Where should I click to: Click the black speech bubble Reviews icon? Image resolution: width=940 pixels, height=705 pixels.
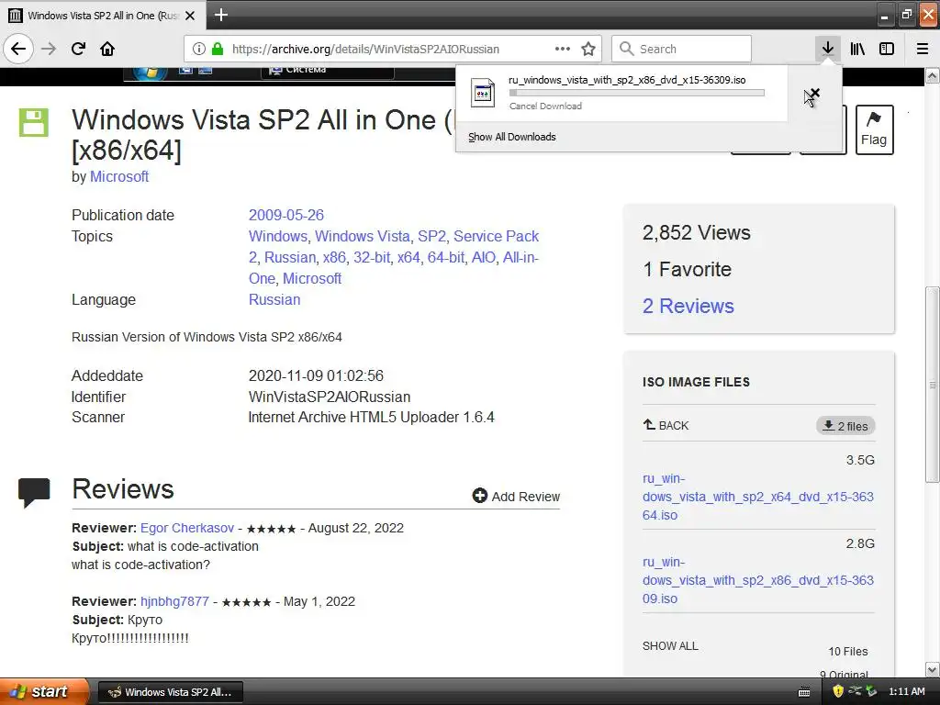coord(34,492)
